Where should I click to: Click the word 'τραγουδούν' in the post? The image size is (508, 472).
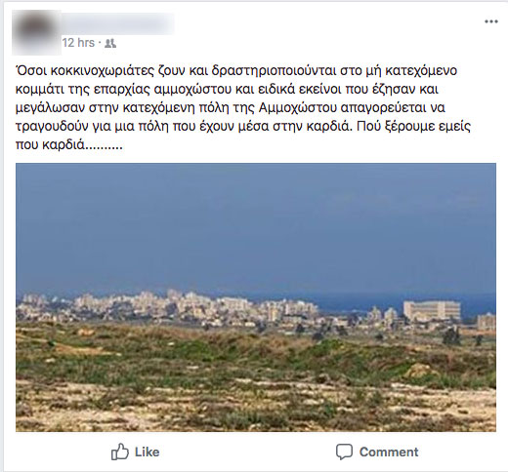pos(52,127)
